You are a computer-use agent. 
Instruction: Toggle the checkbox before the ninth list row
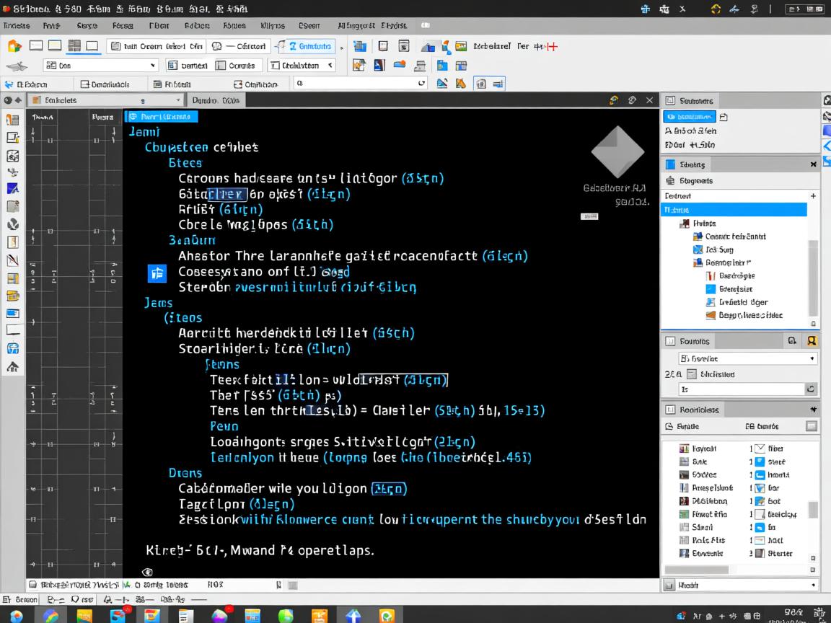pyautogui.click(x=759, y=554)
